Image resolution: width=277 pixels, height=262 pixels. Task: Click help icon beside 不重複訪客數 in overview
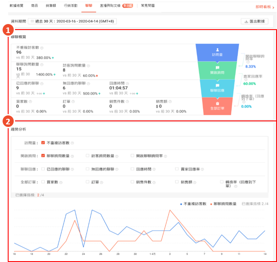(42, 48)
